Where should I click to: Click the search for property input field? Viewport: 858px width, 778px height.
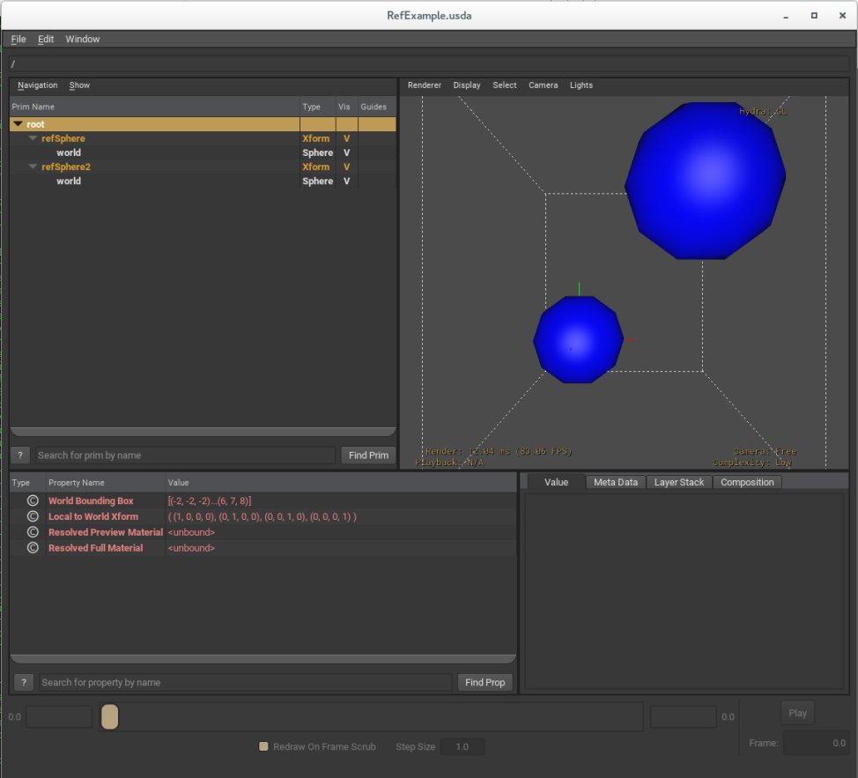(x=245, y=683)
